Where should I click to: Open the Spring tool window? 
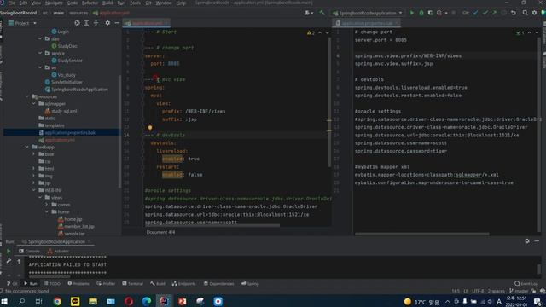click(250, 284)
